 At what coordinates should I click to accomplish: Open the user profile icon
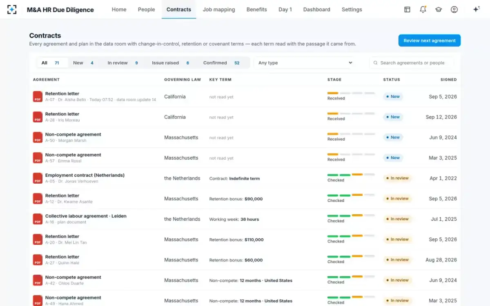[454, 9]
